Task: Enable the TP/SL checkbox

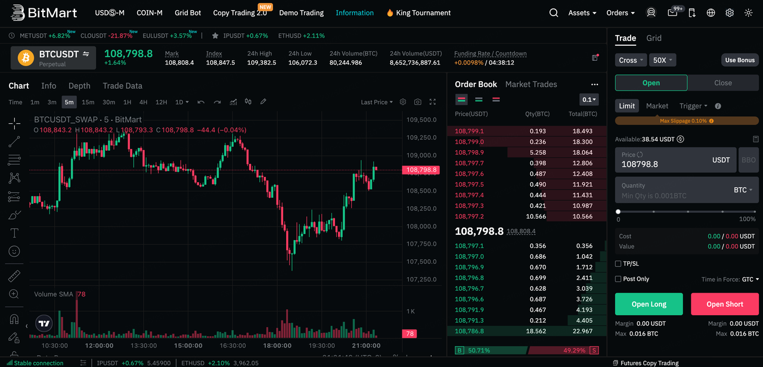Action: 618,263
